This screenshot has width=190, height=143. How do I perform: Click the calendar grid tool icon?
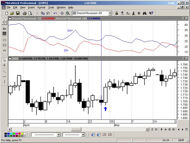(x=4, y=33)
